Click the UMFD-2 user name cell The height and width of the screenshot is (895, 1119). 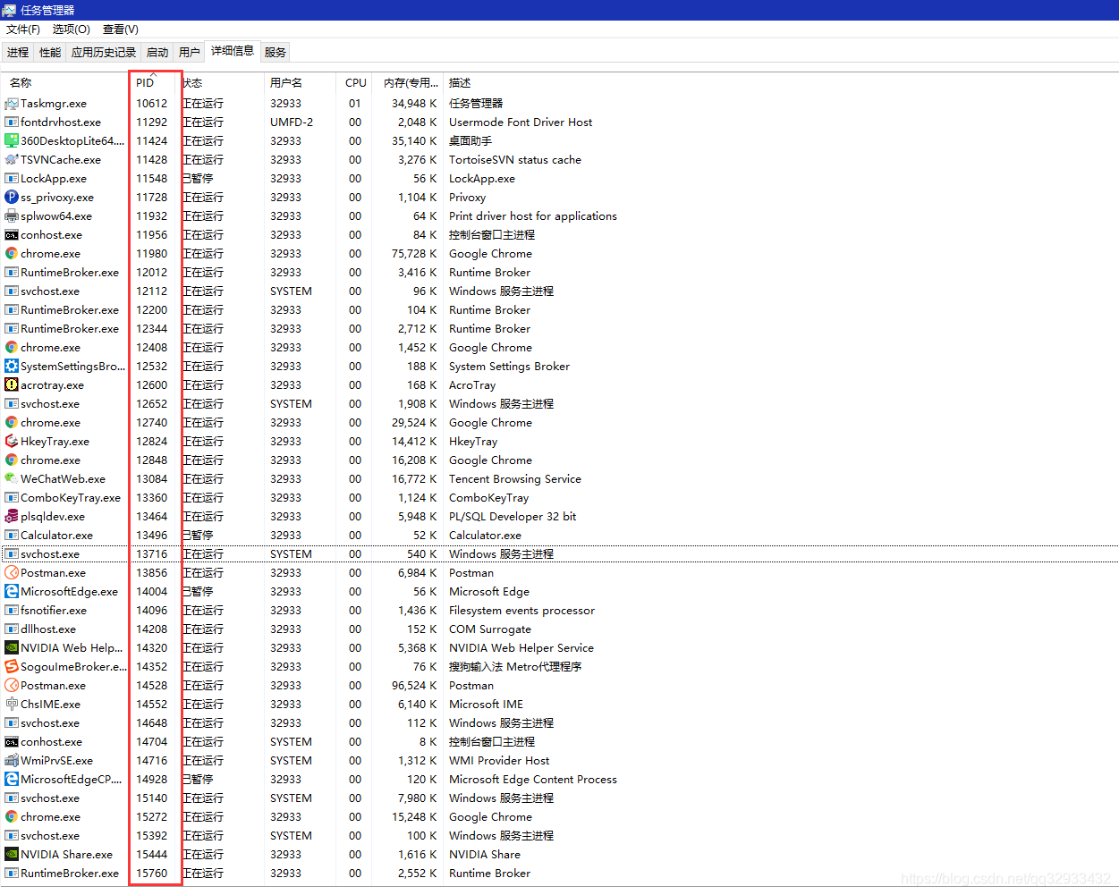tap(292, 122)
